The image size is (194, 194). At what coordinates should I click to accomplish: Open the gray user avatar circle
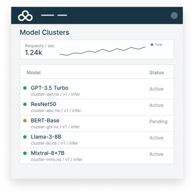[x=174, y=15]
